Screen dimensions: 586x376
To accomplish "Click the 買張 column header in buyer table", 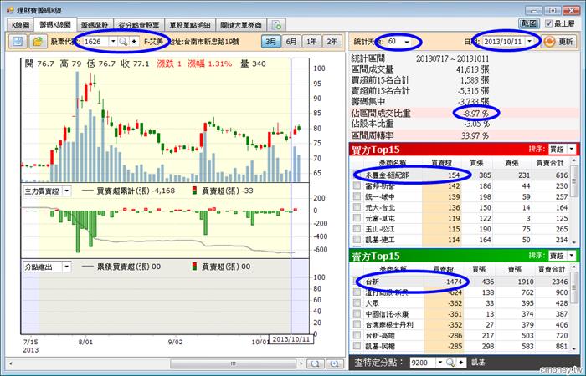I will tap(476, 163).
